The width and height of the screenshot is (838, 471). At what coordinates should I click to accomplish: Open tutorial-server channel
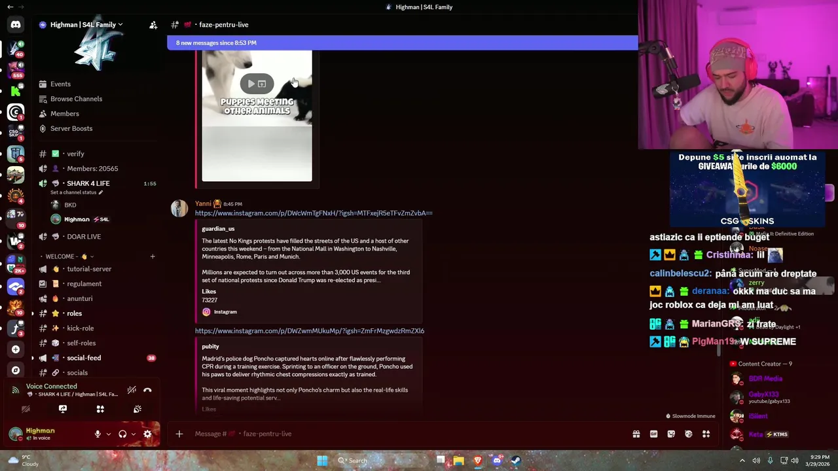pyautogui.click(x=89, y=269)
